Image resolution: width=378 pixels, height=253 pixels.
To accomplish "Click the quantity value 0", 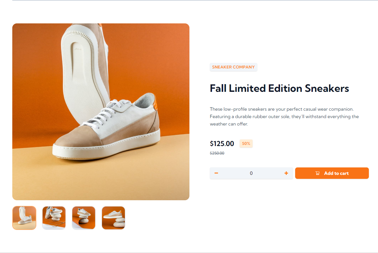I will tap(251, 173).
